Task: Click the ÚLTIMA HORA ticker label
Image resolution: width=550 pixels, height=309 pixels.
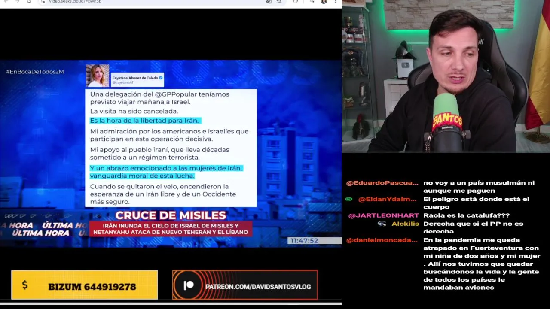Action: [41, 233]
